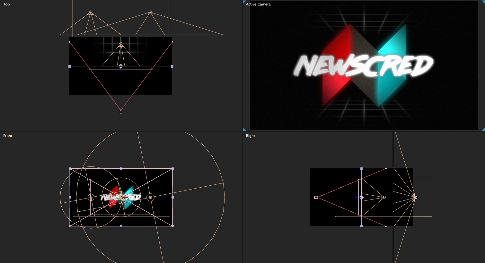
Task: Click right pink frustum corner in Top view
Action: [x=172, y=42]
